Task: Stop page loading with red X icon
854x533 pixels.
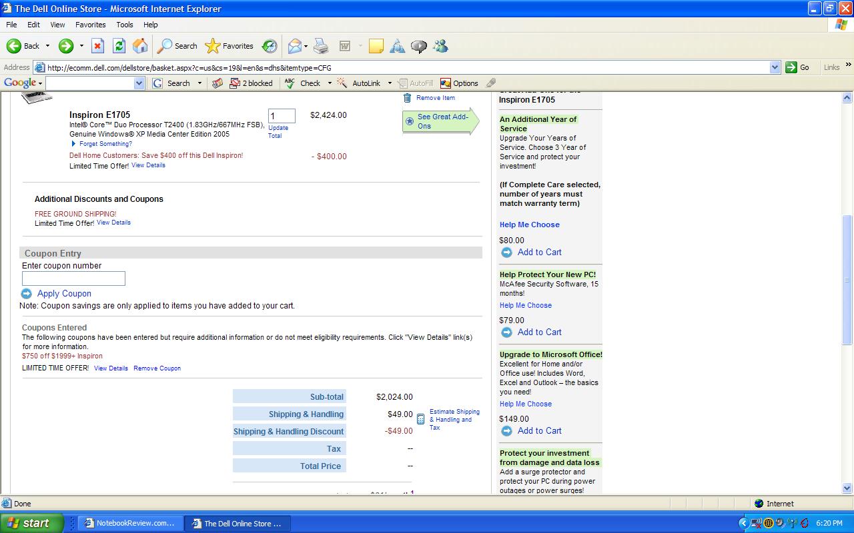Action: coord(97,46)
